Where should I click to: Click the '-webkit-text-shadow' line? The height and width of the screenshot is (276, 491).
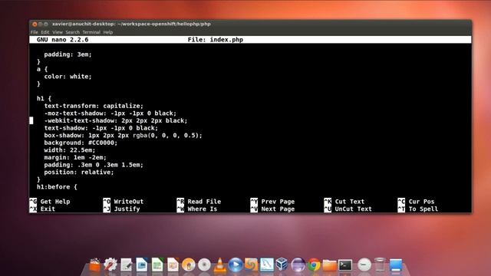click(x=116, y=121)
